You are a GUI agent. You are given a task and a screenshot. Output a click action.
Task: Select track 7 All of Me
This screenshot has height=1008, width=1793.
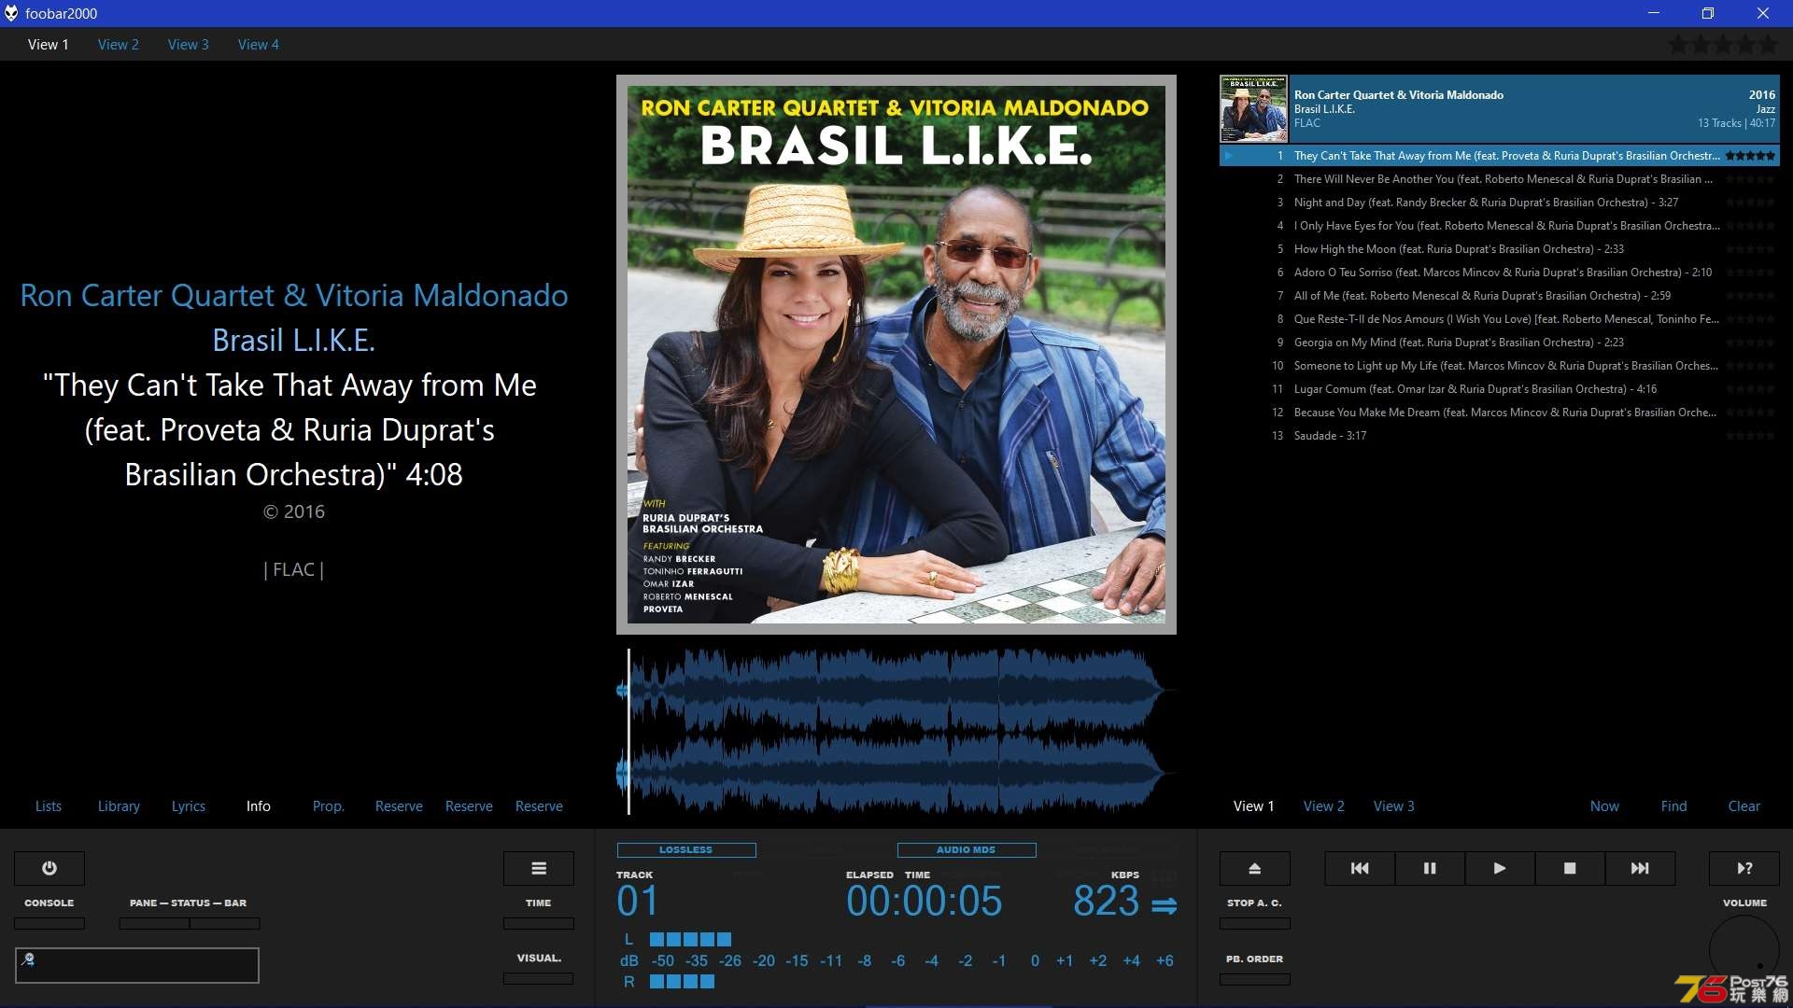coord(1500,296)
